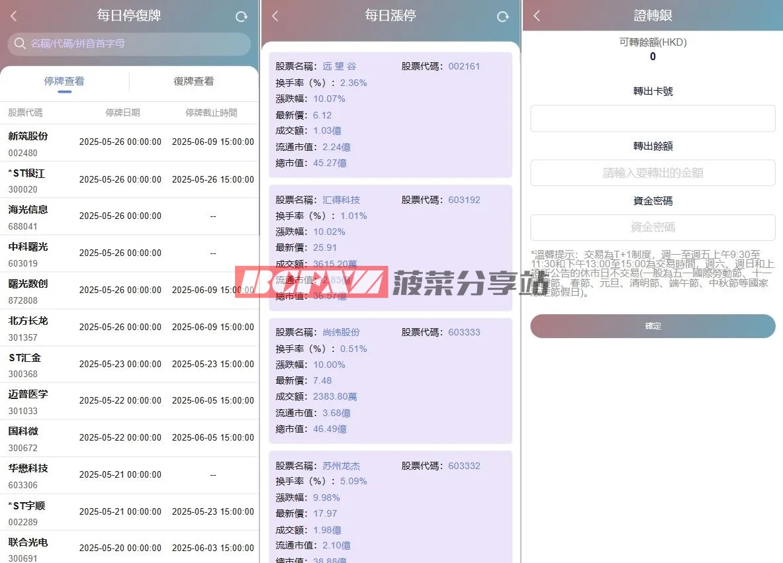This screenshot has width=783, height=563.
Task: Open the 尚纬股份 limit-up stock card
Action: click(x=391, y=380)
